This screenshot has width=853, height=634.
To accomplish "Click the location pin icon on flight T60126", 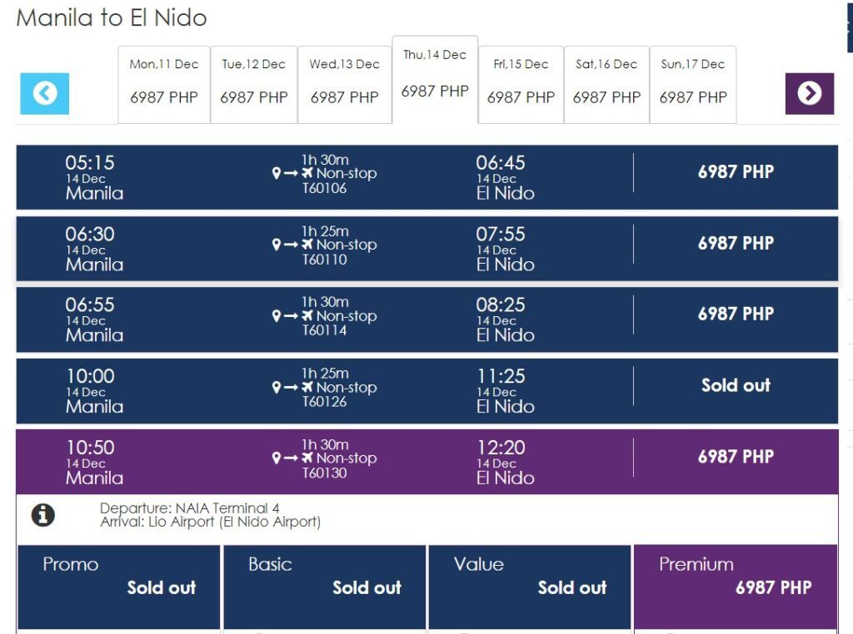I will pos(277,388).
